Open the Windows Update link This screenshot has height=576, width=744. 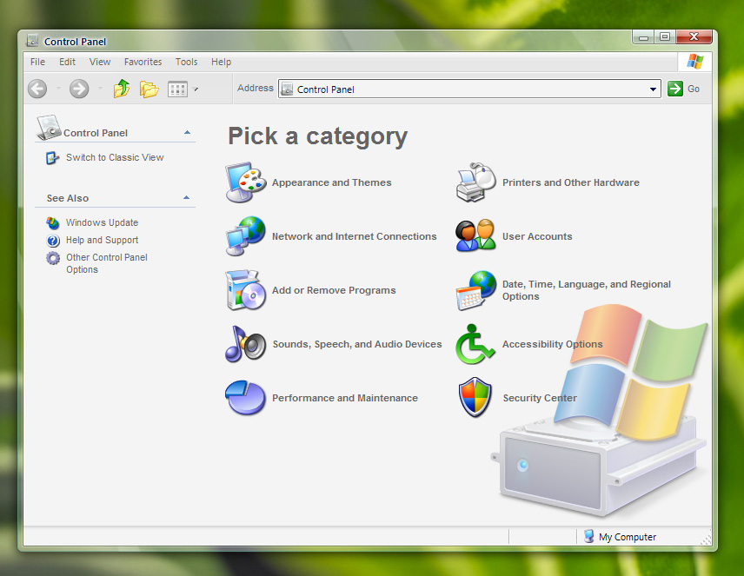coord(102,222)
